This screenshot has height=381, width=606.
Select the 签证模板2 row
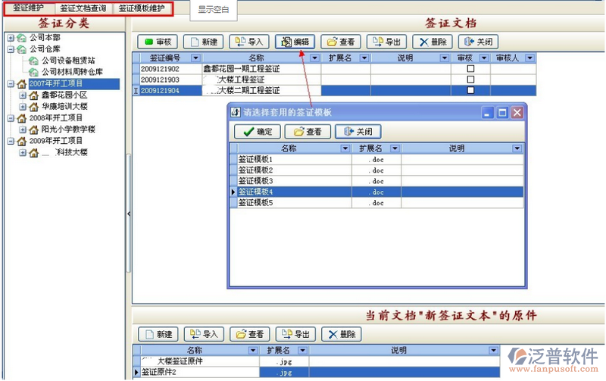(376, 170)
